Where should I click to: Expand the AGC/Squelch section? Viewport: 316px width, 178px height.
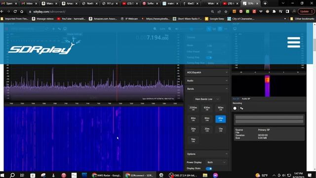[x=207, y=73]
